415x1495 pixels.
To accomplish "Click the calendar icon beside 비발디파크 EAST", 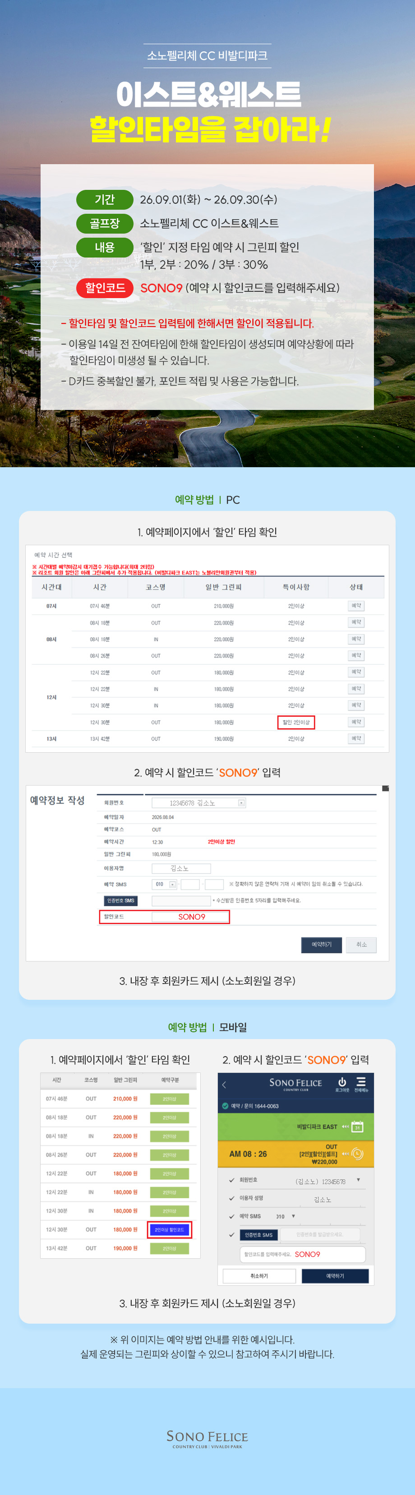I will 358,1127.
